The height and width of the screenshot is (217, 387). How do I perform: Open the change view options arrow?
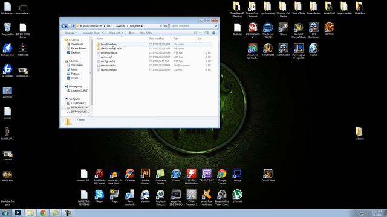click(200, 33)
